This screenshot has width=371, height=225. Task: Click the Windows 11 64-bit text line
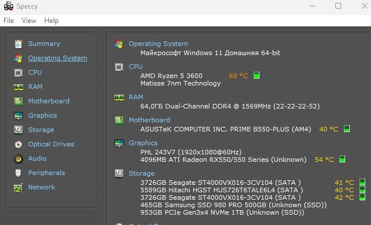coord(210,53)
